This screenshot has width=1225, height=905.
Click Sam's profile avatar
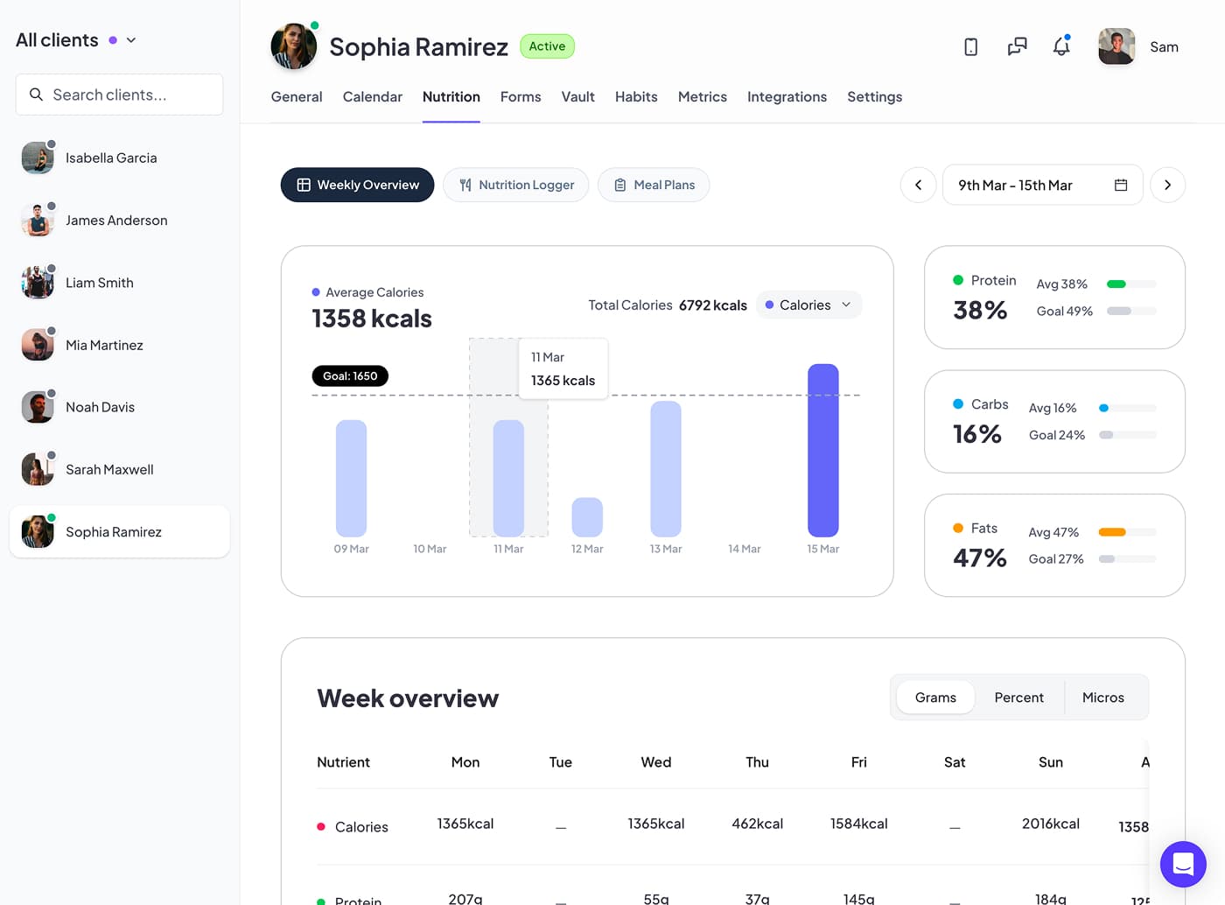pyautogui.click(x=1116, y=47)
